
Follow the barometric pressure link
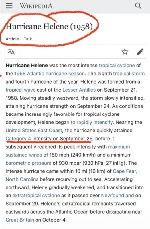(29, 163)
